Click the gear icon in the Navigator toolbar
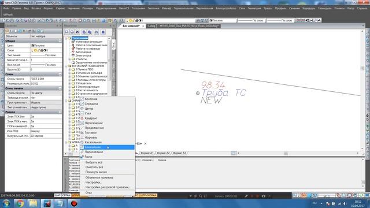Image resolution: width=370 pixels, height=208 pixels. (x=103, y=32)
